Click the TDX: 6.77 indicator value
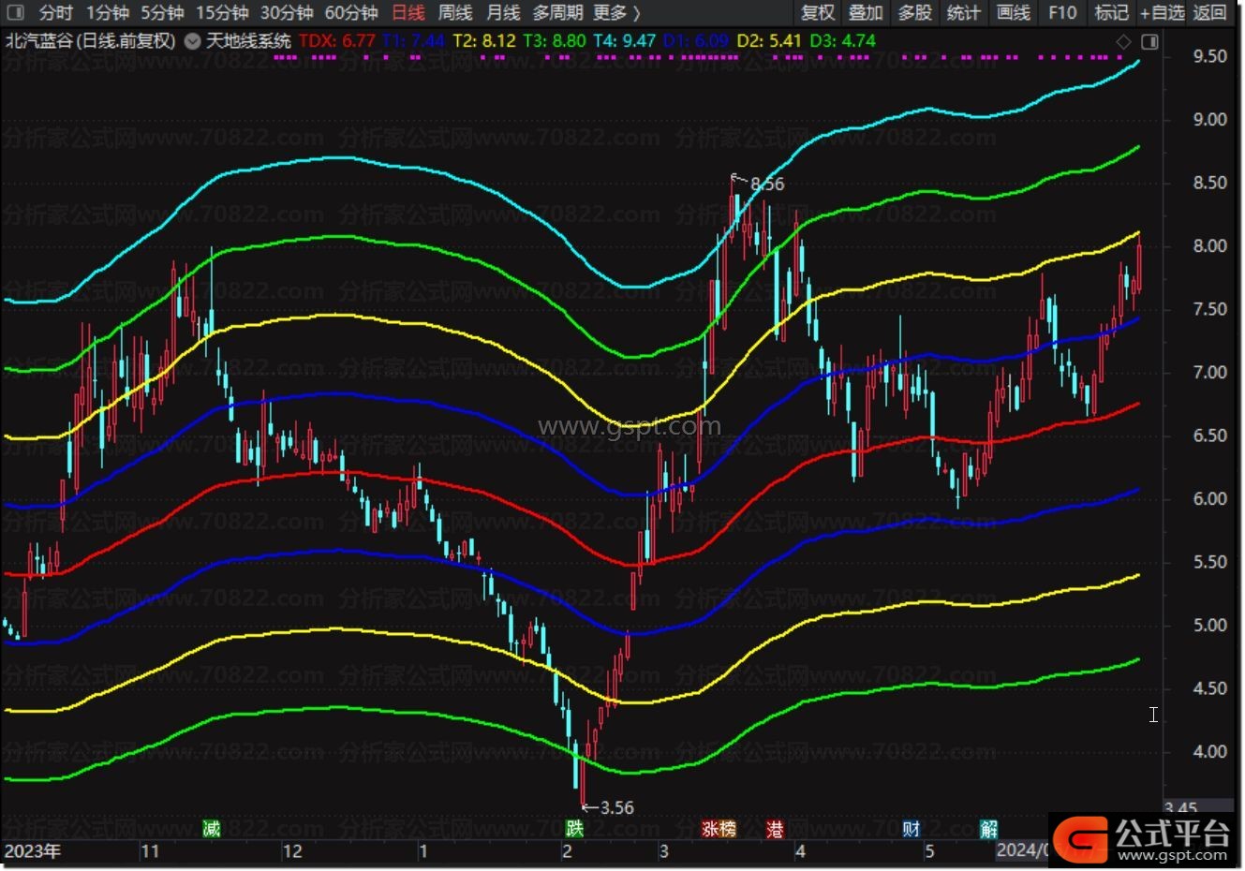1245x871 pixels. [x=337, y=41]
